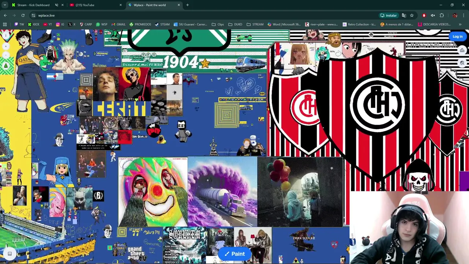The height and width of the screenshot is (264, 469).
Task: Expand the tab search dropdown arrow
Action: 5,5
